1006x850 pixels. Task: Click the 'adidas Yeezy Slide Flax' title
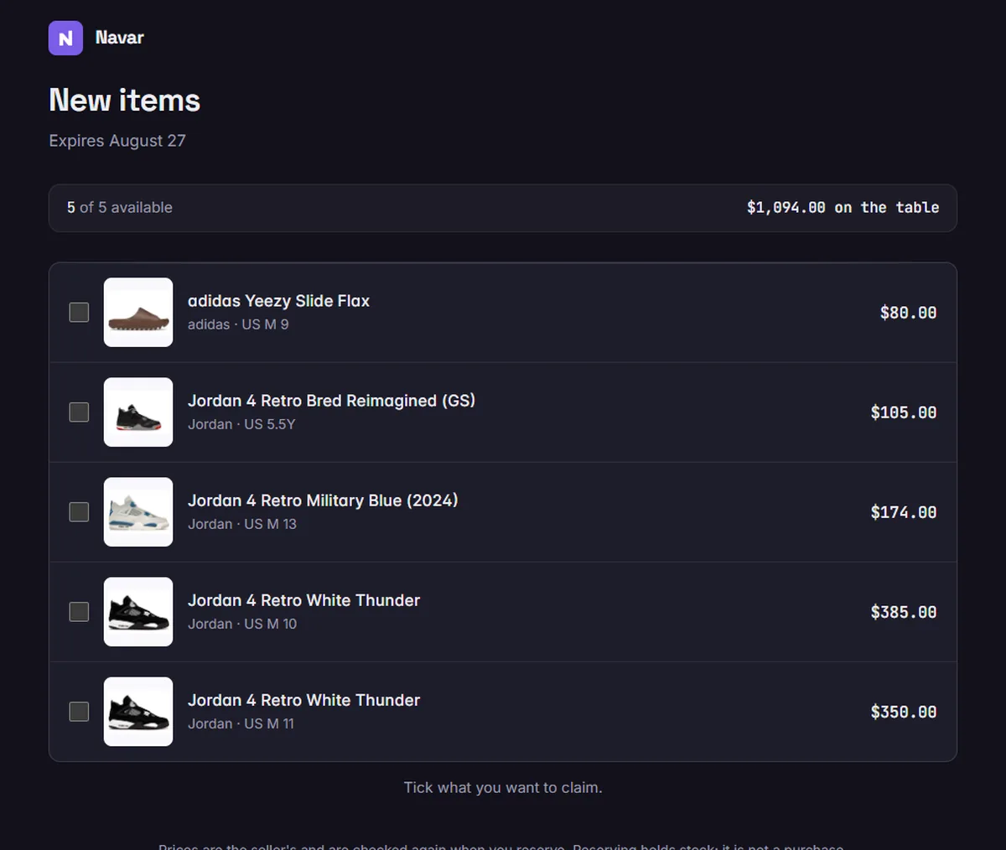pyautogui.click(x=278, y=301)
